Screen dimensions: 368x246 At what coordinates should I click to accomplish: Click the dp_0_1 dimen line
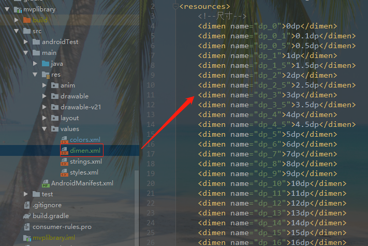[277, 36]
